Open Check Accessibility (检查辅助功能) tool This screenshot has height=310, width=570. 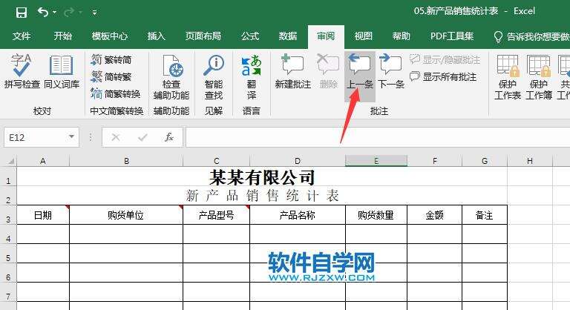tap(171, 76)
